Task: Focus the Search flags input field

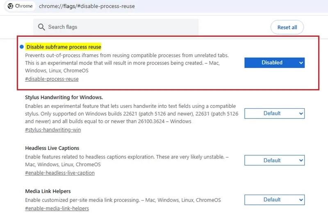Action: 116,27
